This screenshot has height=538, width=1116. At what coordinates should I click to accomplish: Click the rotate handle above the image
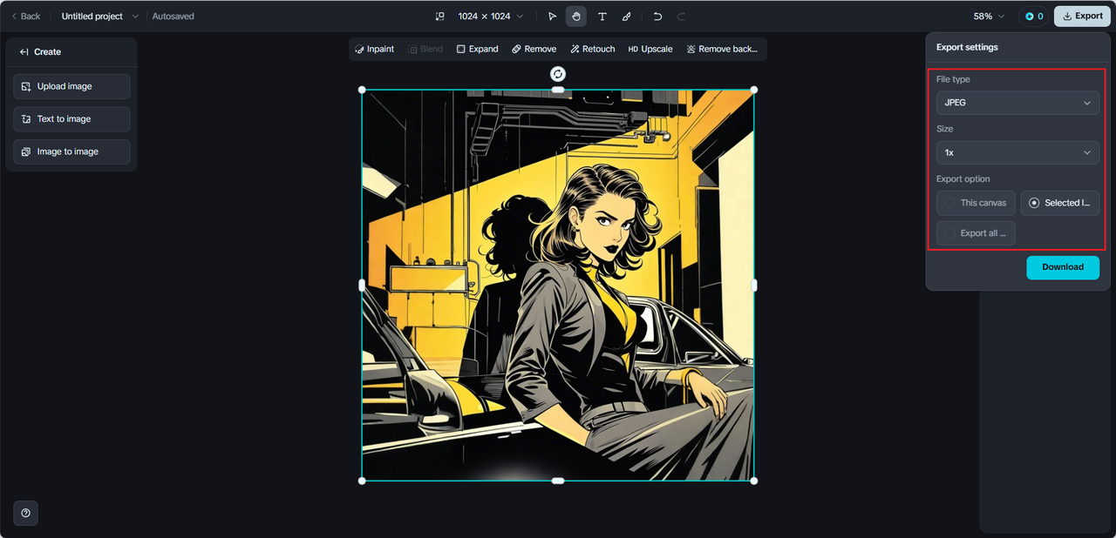[558, 74]
